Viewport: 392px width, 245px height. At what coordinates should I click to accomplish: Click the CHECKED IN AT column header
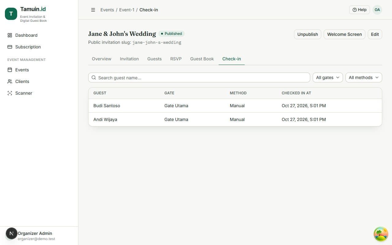pyautogui.click(x=296, y=93)
